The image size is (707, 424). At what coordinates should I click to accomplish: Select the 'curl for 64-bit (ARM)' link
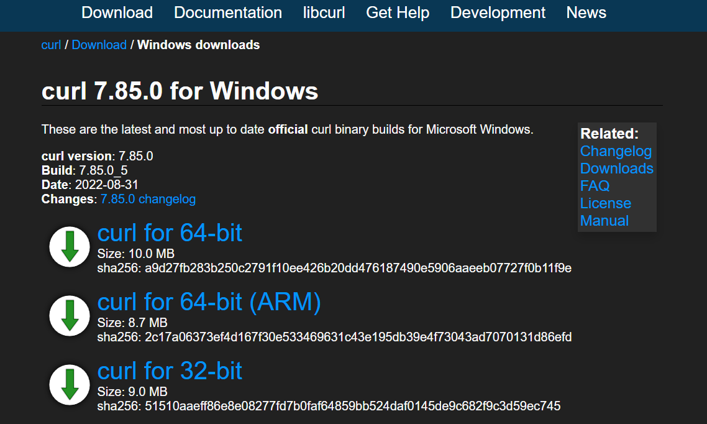click(x=209, y=302)
